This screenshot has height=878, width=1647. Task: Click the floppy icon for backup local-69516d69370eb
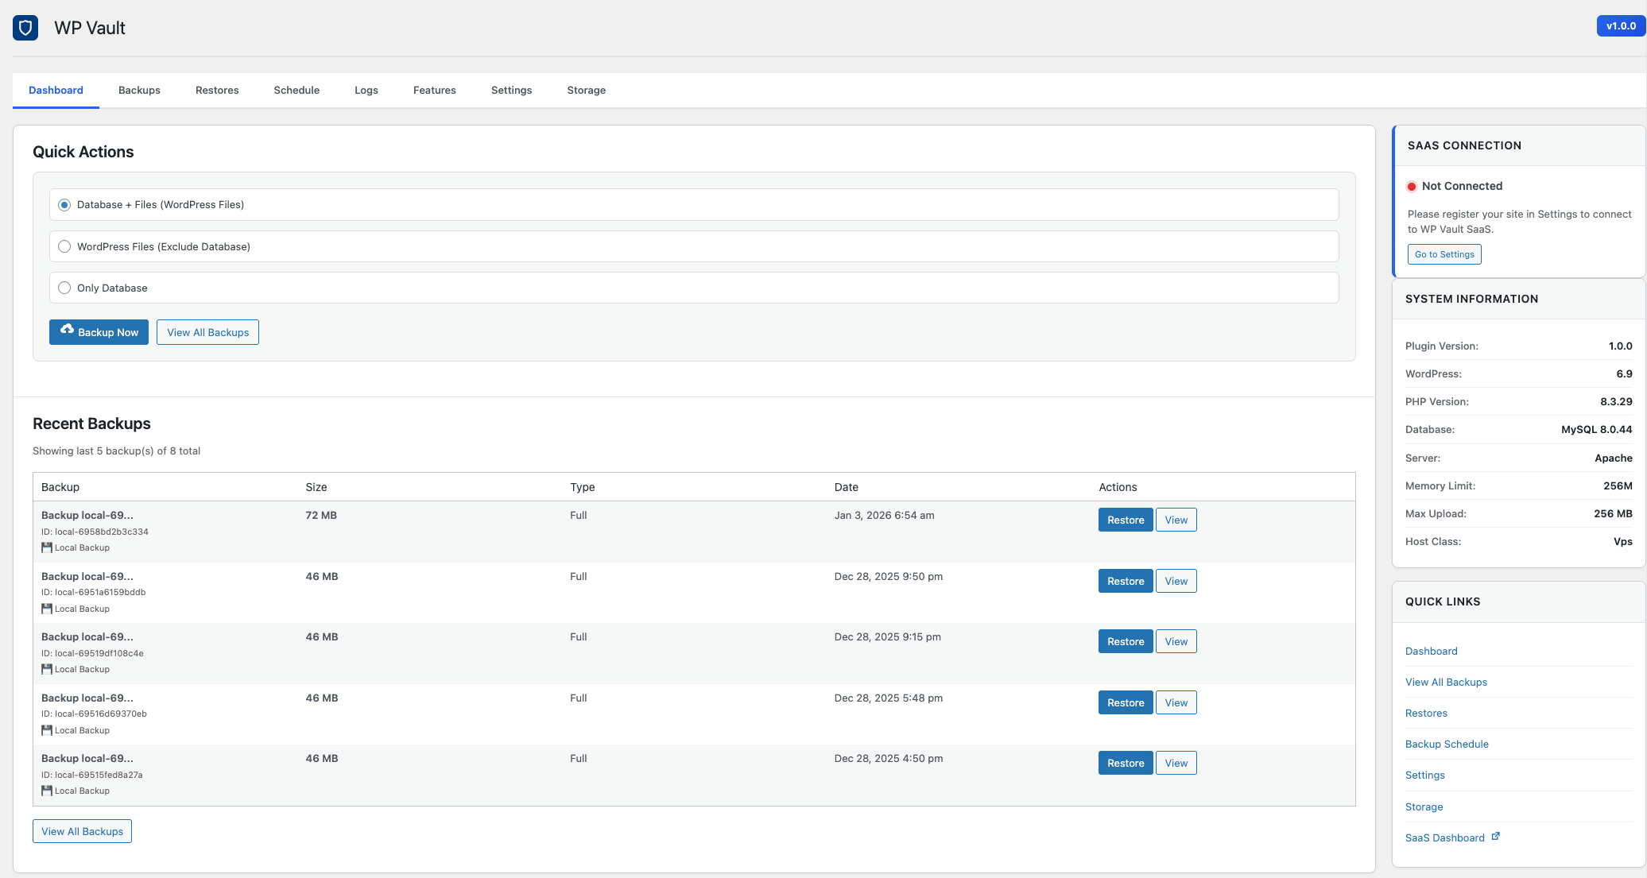[47, 730]
